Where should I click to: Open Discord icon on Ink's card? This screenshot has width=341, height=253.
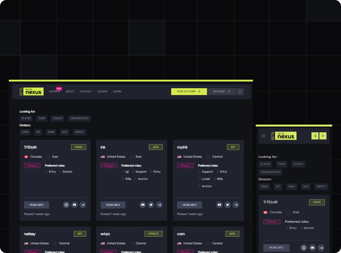pos(143,205)
